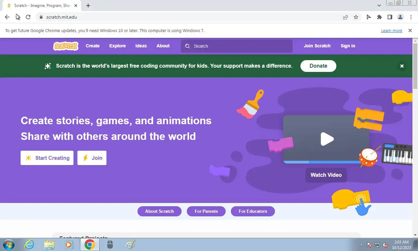Image resolution: width=418 pixels, height=251 pixels.
Task: Play the intro video
Action: click(x=327, y=139)
